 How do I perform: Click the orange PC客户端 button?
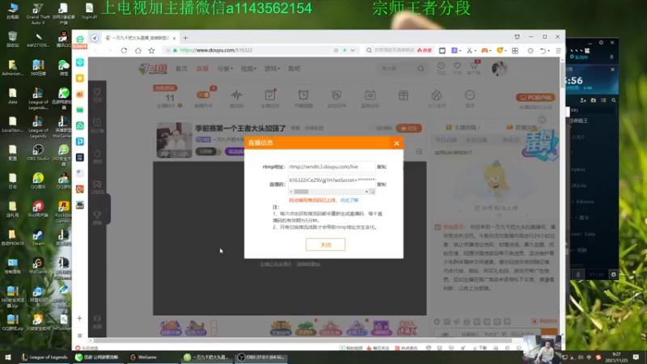point(535,97)
